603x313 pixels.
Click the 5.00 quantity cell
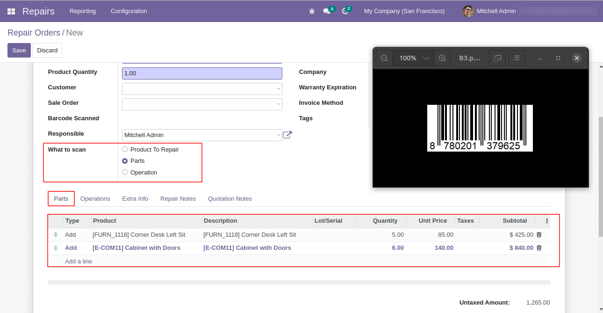381,235
